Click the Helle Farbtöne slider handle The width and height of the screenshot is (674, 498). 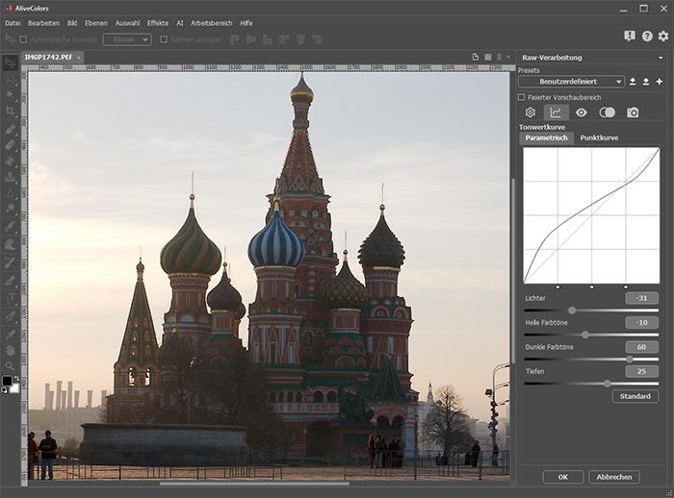(585, 335)
